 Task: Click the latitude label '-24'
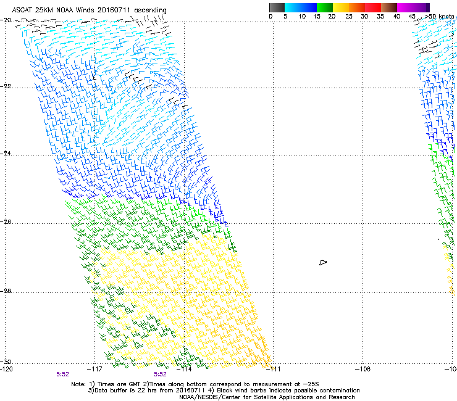point(6,154)
